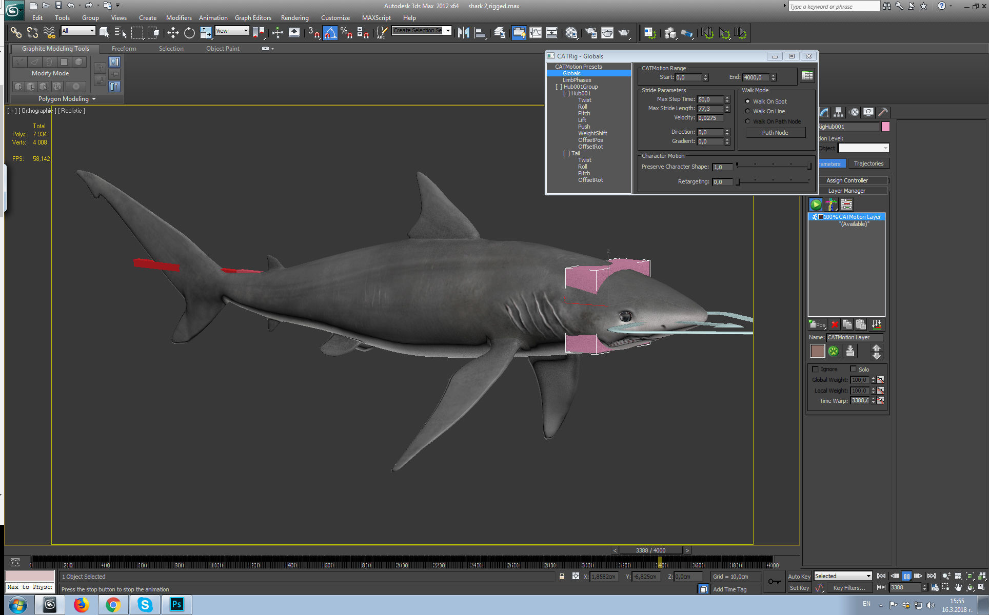Click the Delete Layer red X icon
This screenshot has height=615, width=989.
[x=835, y=324]
